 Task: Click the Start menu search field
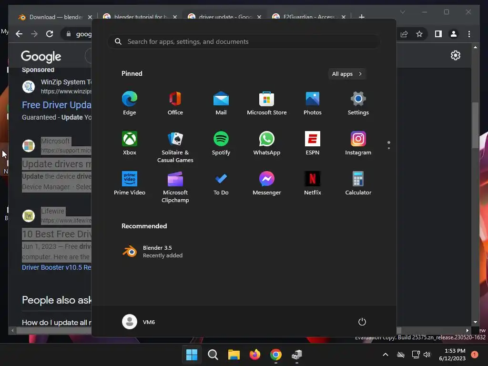click(244, 42)
